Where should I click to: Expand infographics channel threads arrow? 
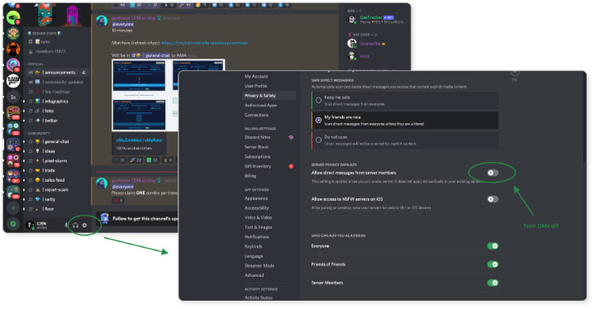click(24, 102)
